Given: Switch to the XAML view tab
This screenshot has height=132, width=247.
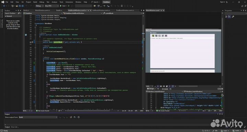Looking at the screenshot, I should coord(165,89).
